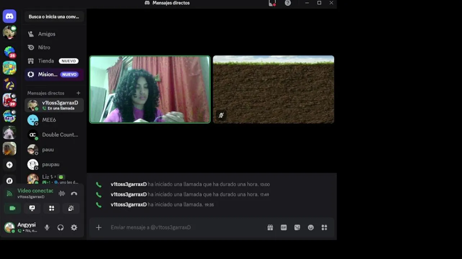Screen dimensions: 462x259
Task: Open the server with the 25 badge
Action: 9,52
